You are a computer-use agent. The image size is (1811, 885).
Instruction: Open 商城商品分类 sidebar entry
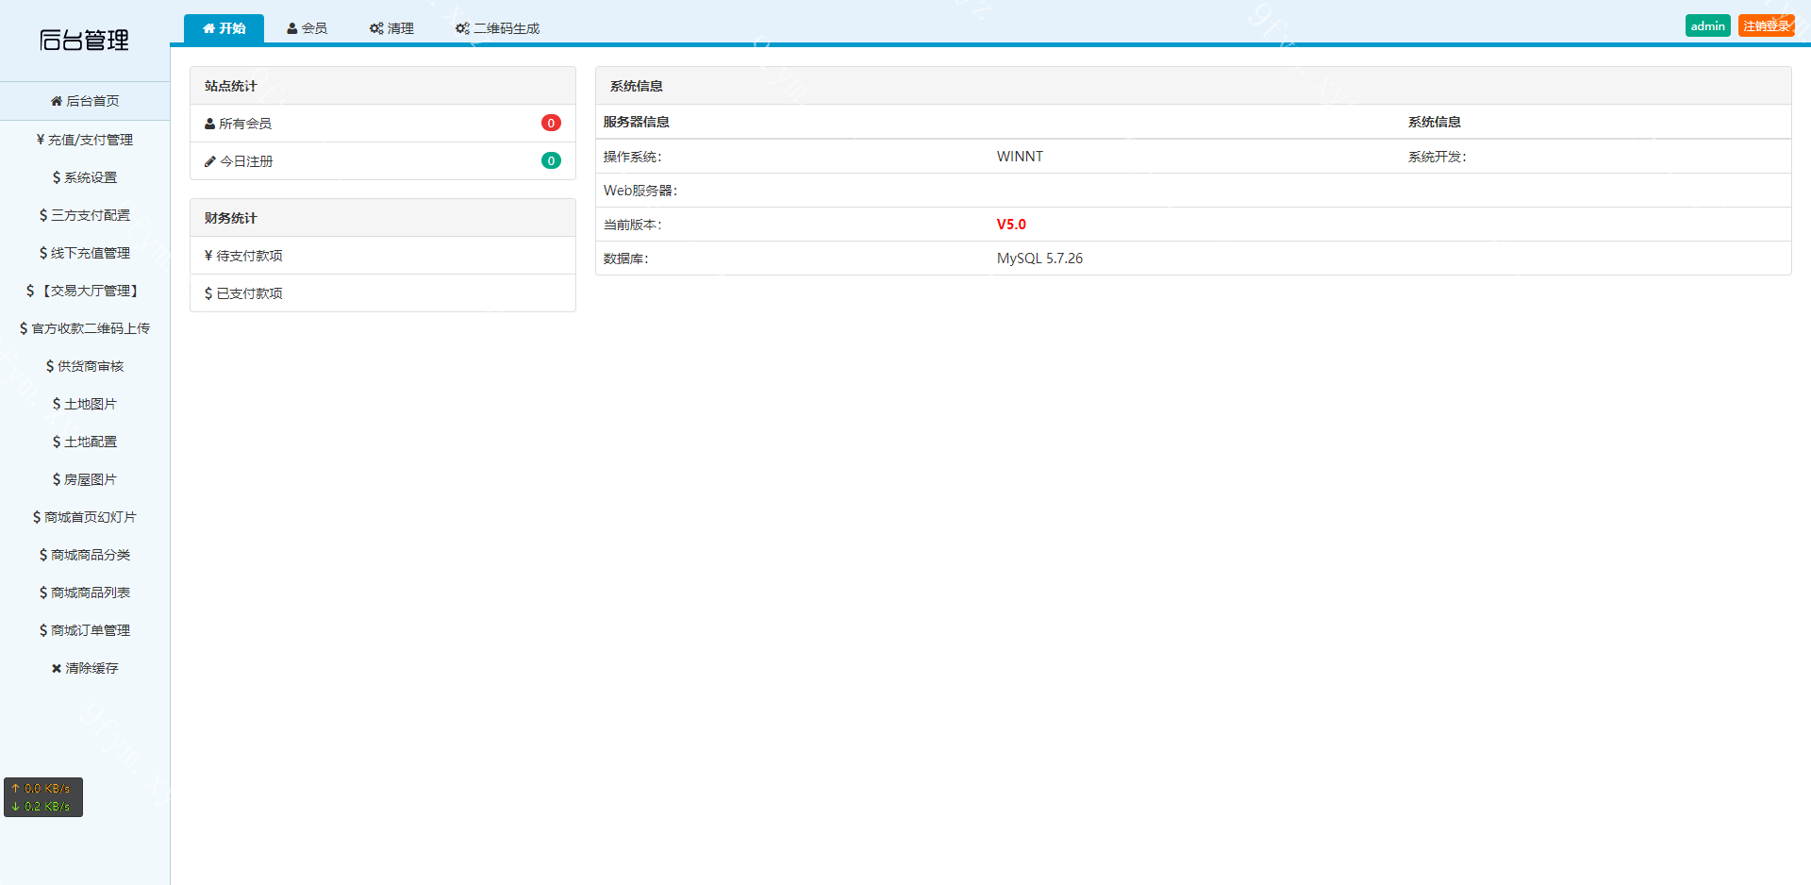click(85, 555)
